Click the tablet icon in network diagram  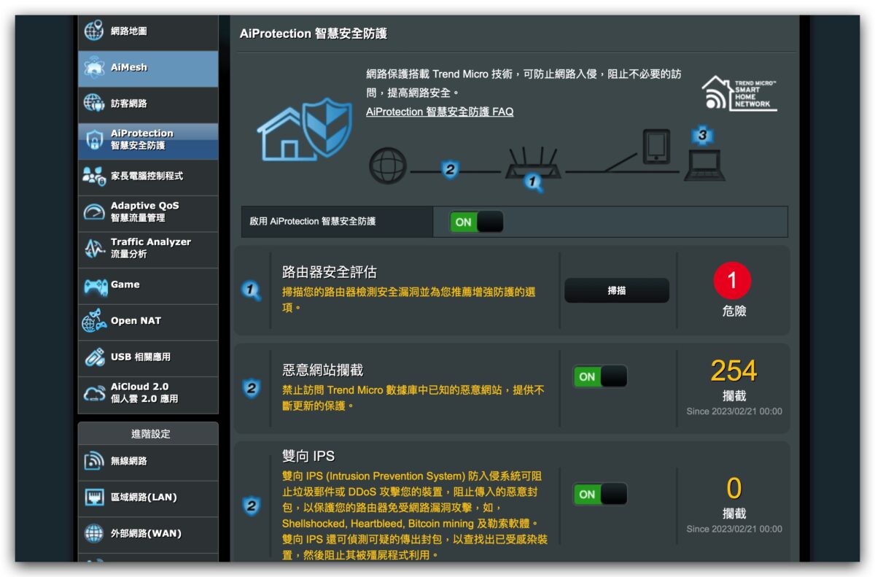[x=656, y=146]
